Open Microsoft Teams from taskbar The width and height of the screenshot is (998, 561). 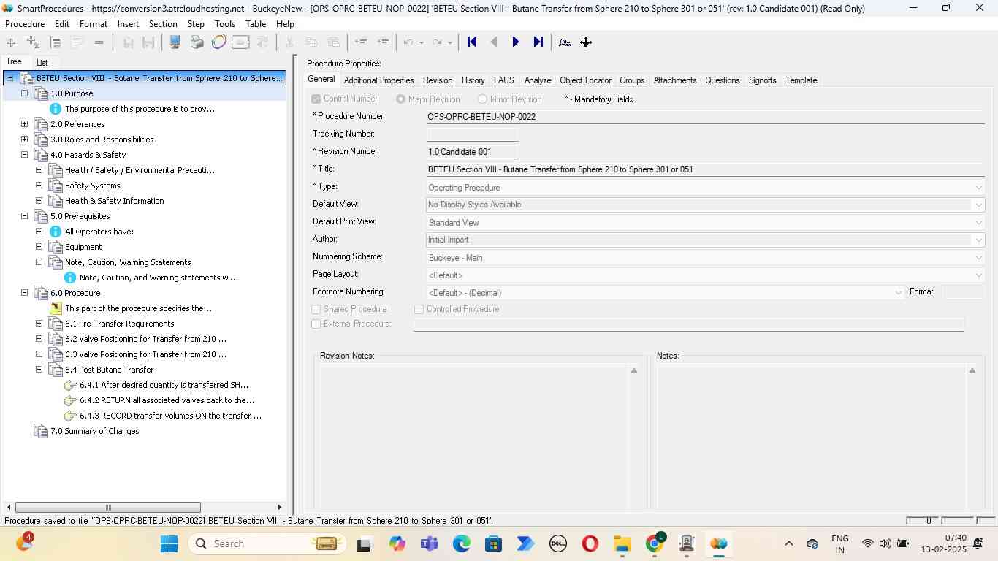pos(429,543)
